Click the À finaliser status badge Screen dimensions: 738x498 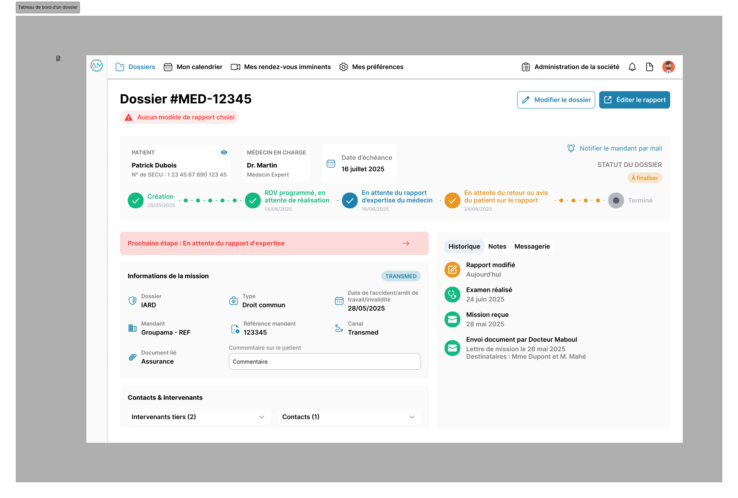[645, 178]
